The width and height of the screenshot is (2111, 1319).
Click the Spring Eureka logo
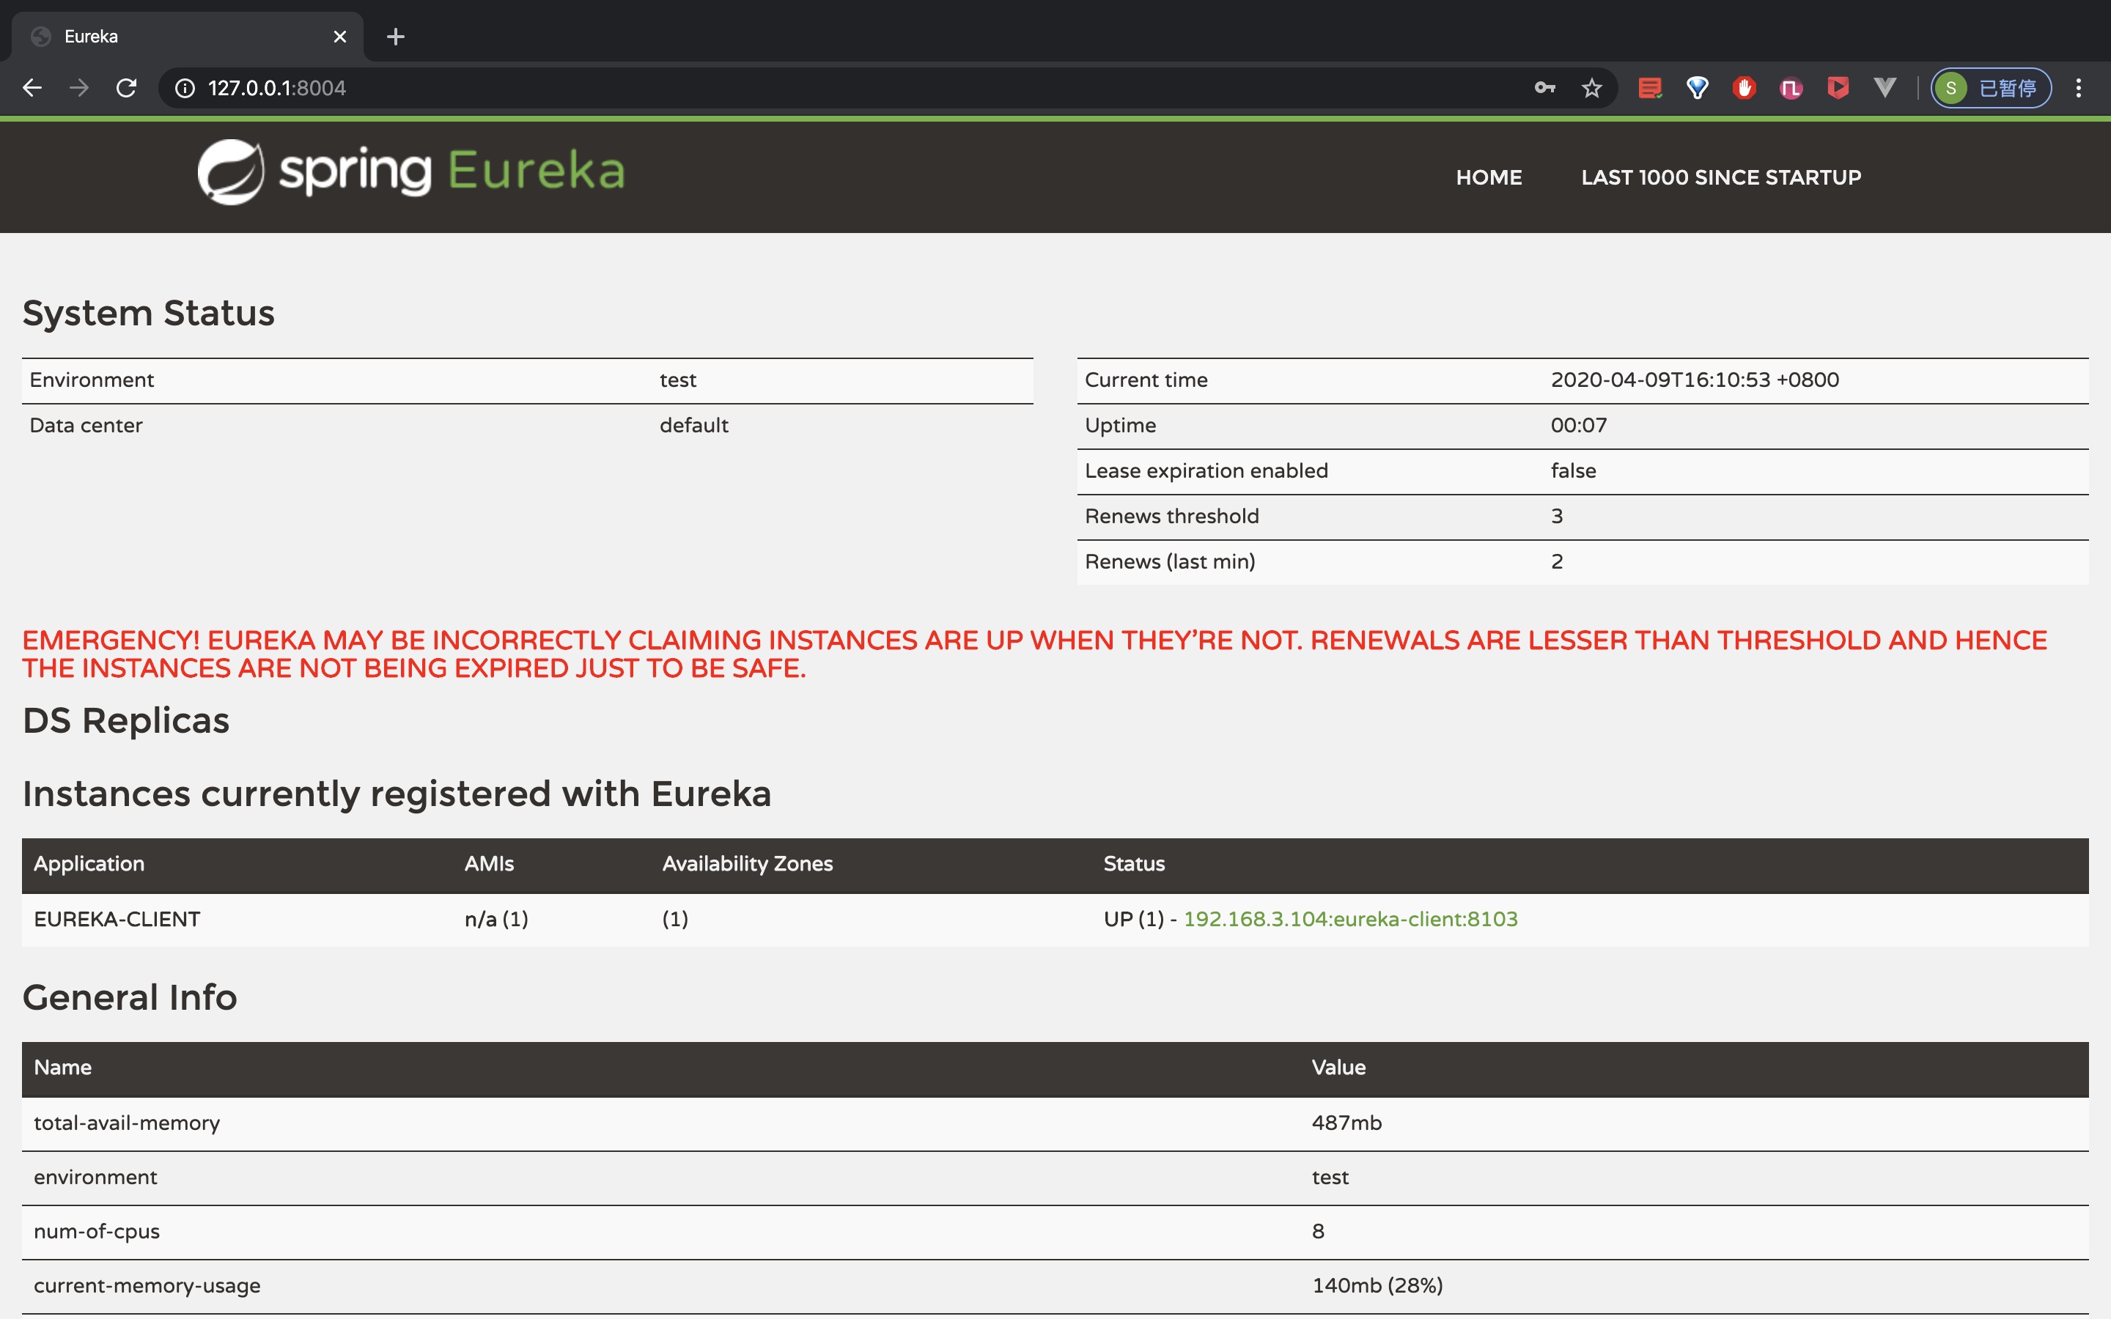tap(411, 172)
